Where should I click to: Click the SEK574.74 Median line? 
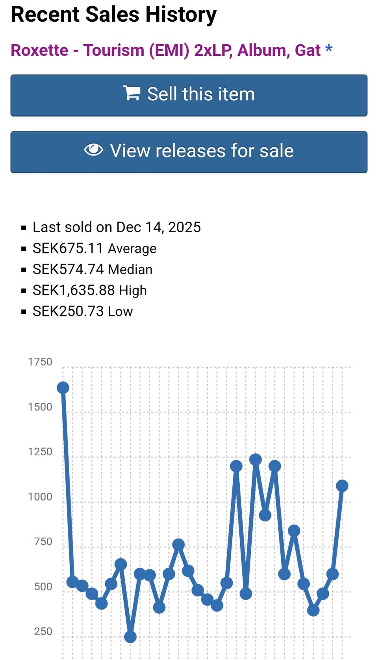point(93,269)
